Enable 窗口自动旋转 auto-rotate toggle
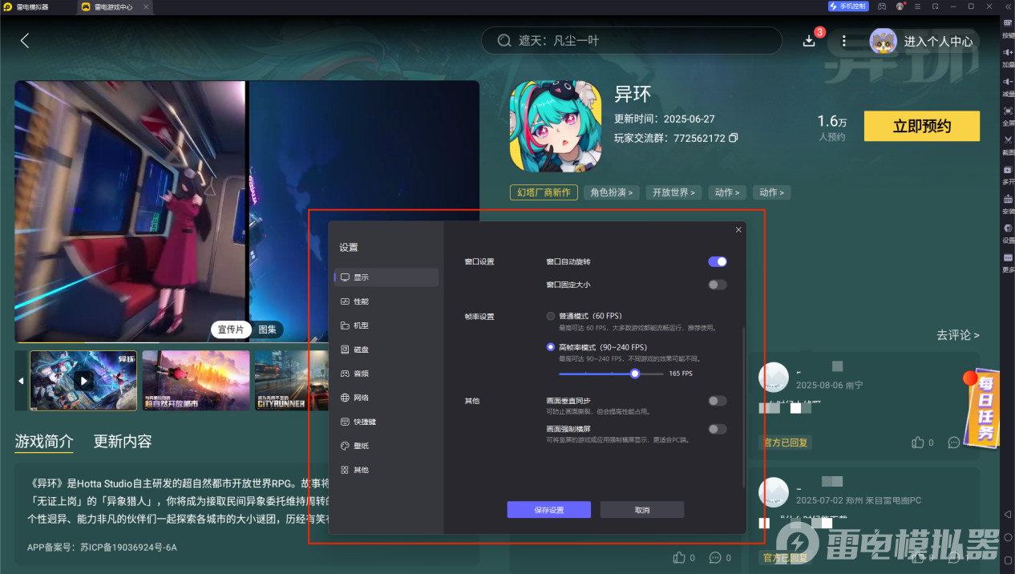Viewport: 1015px width, 574px height. coord(717,261)
